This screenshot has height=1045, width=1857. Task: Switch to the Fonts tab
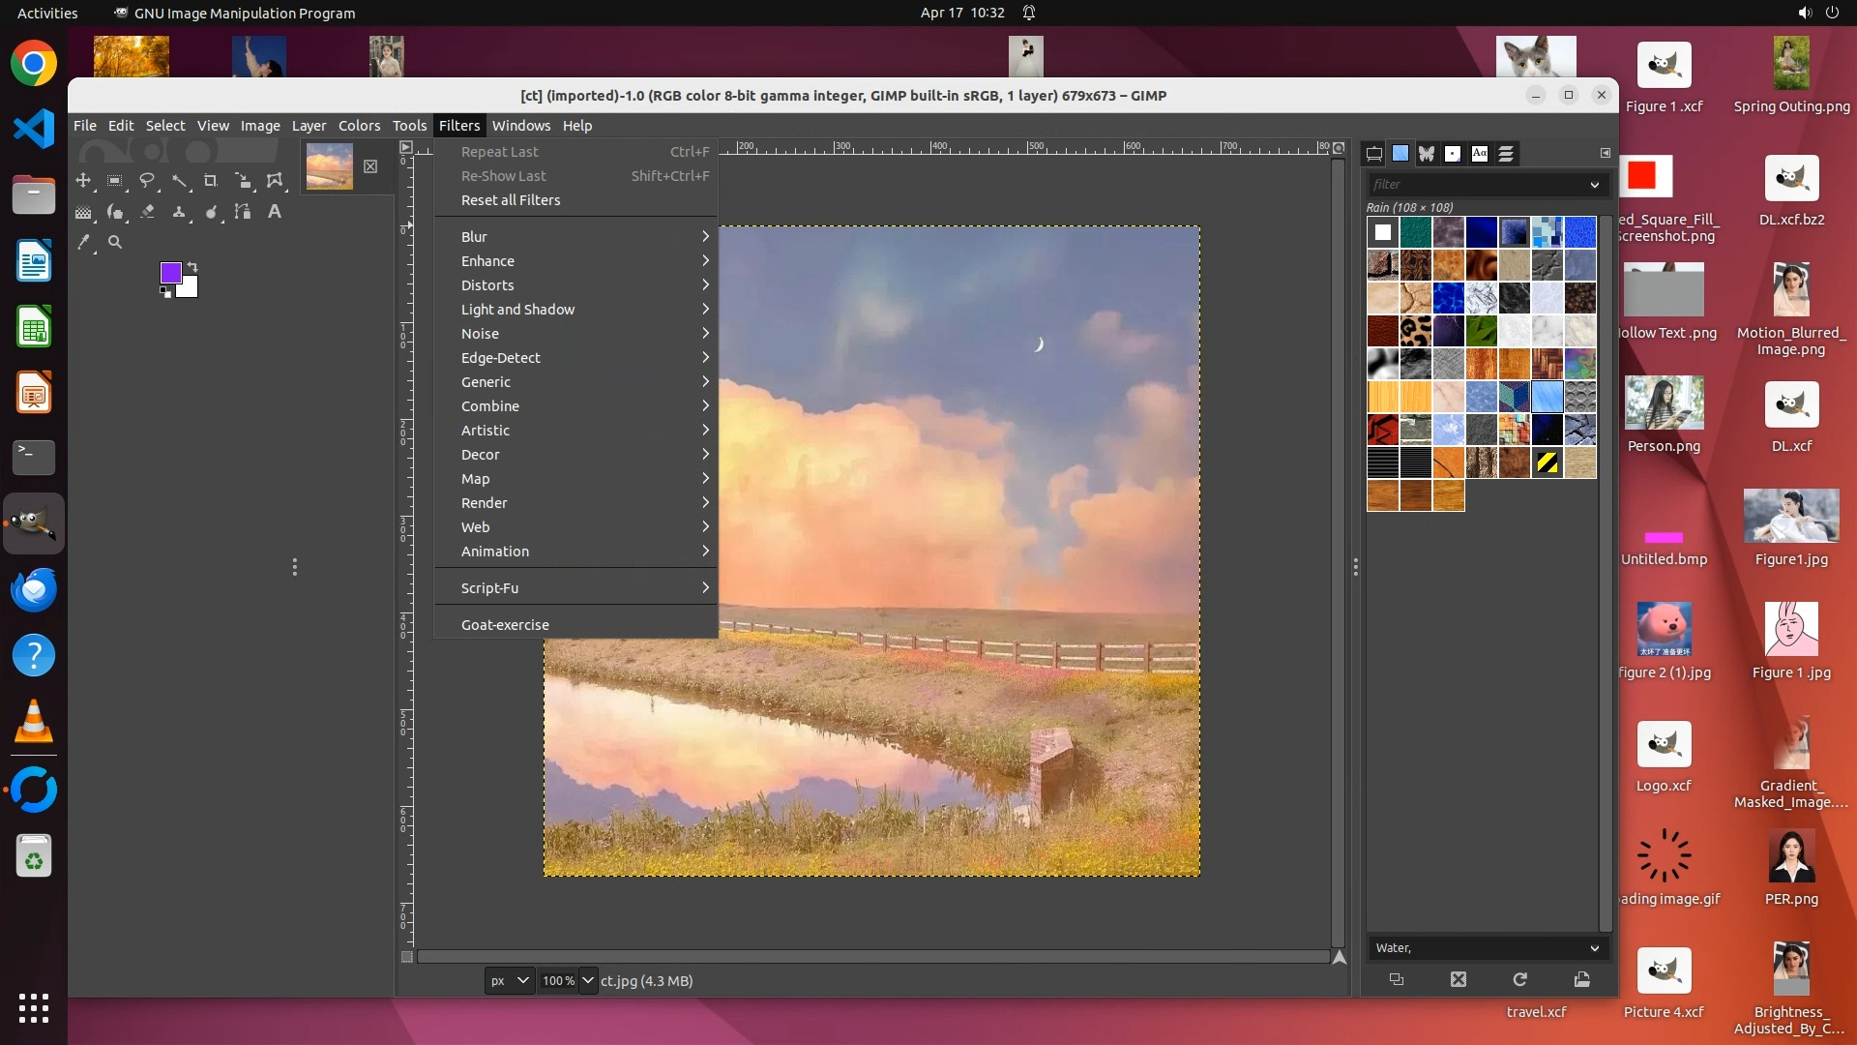[1479, 154]
